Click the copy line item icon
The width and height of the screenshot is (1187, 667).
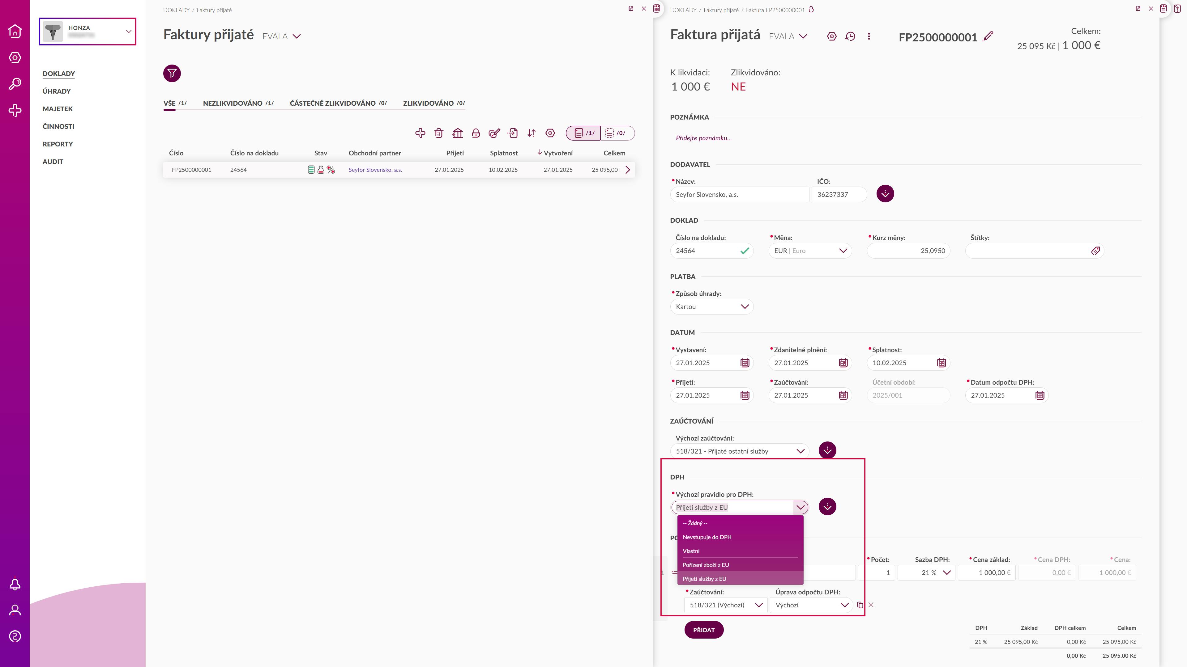[x=860, y=605]
